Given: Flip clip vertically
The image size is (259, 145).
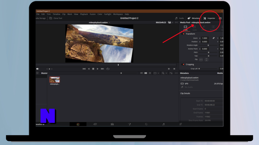Looking at the screenshot, I should click(x=206, y=60).
